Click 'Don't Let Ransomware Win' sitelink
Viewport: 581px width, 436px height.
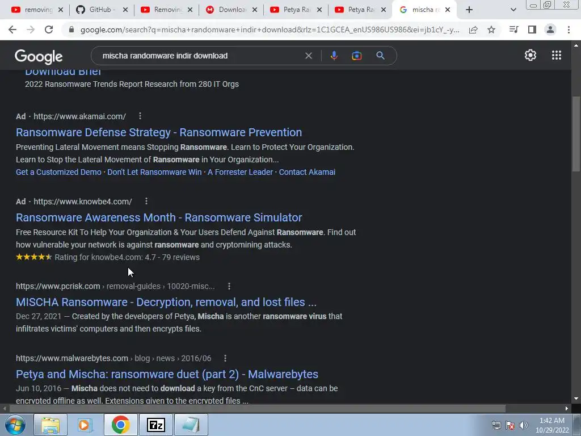(154, 172)
